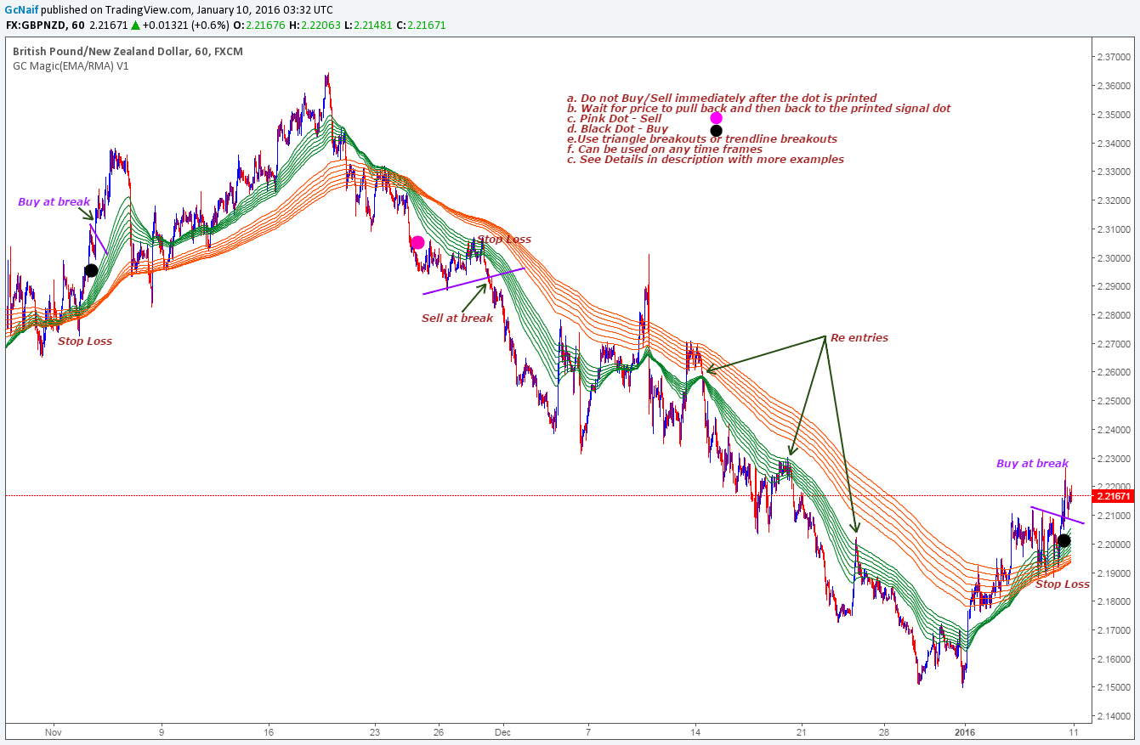Click the Stop Loss label under November candles

click(85, 341)
